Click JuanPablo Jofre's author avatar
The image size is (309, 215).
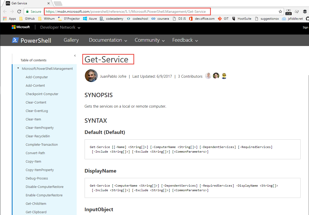(91, 76)
